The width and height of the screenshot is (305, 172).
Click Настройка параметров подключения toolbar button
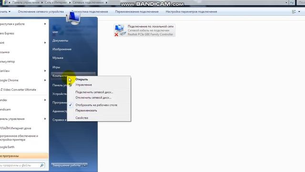(x=191, y=11)
